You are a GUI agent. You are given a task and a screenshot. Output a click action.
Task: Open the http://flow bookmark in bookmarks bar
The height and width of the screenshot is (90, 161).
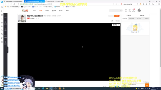coord(26,7)
